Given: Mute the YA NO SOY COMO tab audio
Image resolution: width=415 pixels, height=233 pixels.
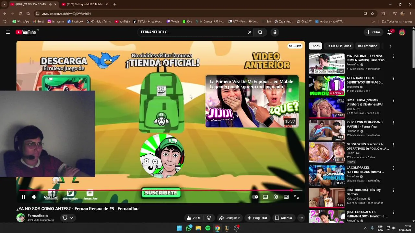Looking at the screenshot, I should [50, 4].
